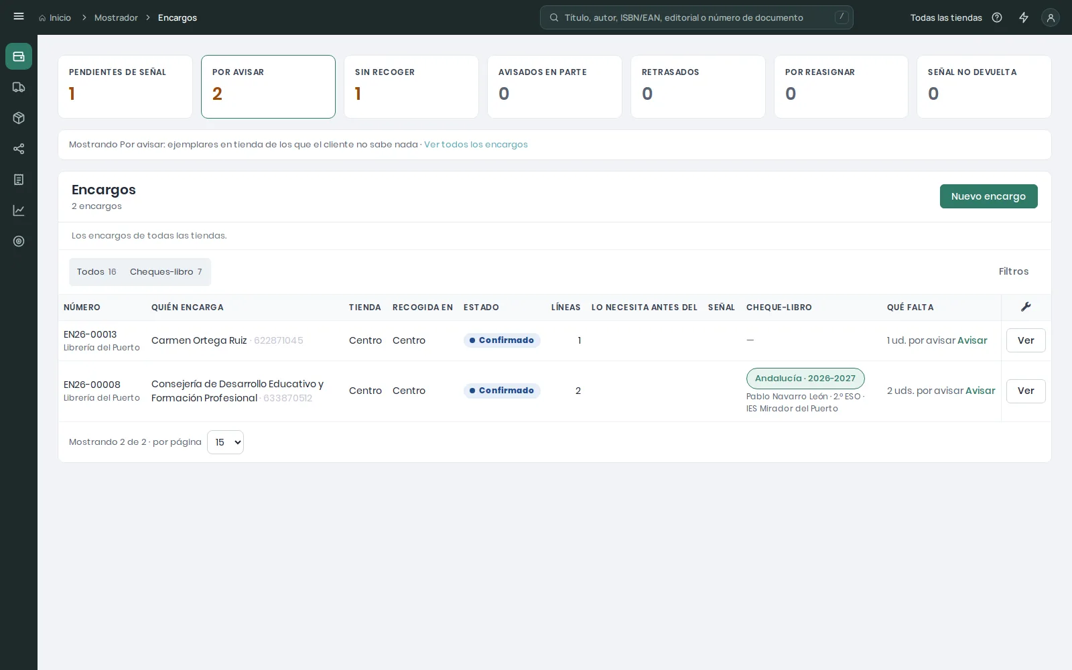Viewport: 1072px width, 670px height.
Task: Click the home icon beside Inicio
Action: coord(42,18)
